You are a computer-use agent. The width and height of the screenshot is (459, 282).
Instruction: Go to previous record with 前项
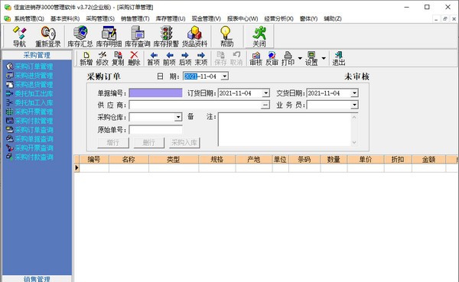(x=169, y=59)
